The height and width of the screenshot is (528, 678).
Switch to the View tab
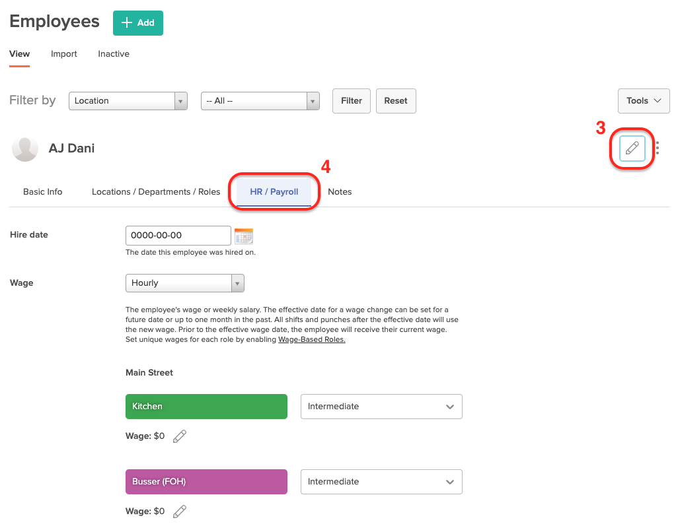19,54
